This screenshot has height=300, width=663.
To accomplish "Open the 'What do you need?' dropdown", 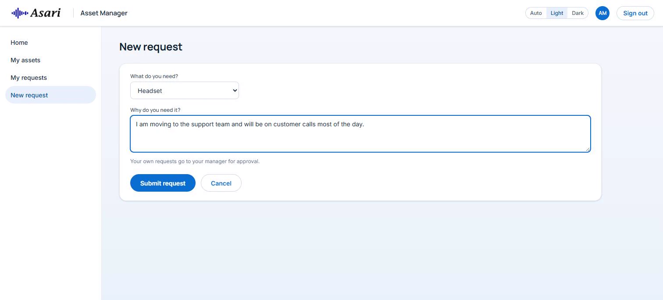I will coord(185,90).
